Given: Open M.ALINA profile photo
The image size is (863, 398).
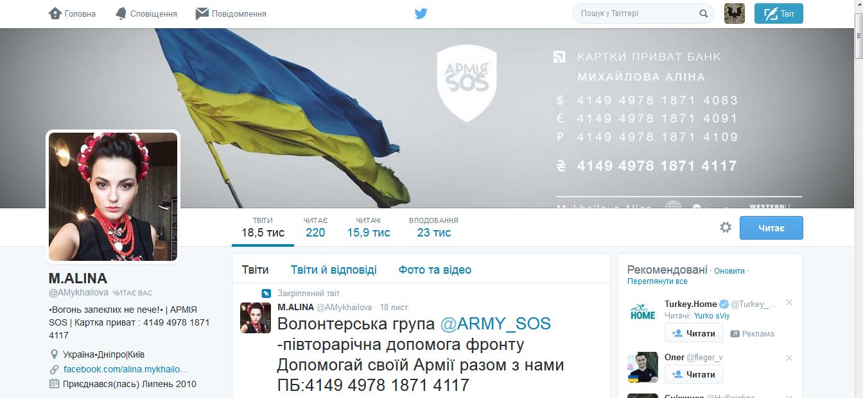Looking at the screenshot, I should pos(113,197).
